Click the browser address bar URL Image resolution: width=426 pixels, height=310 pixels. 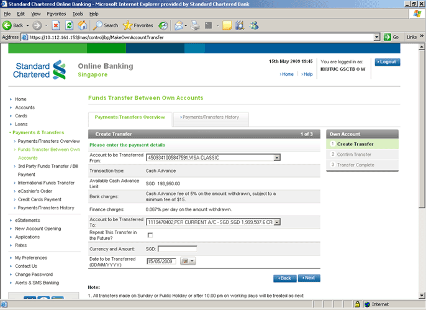point(201,37)
